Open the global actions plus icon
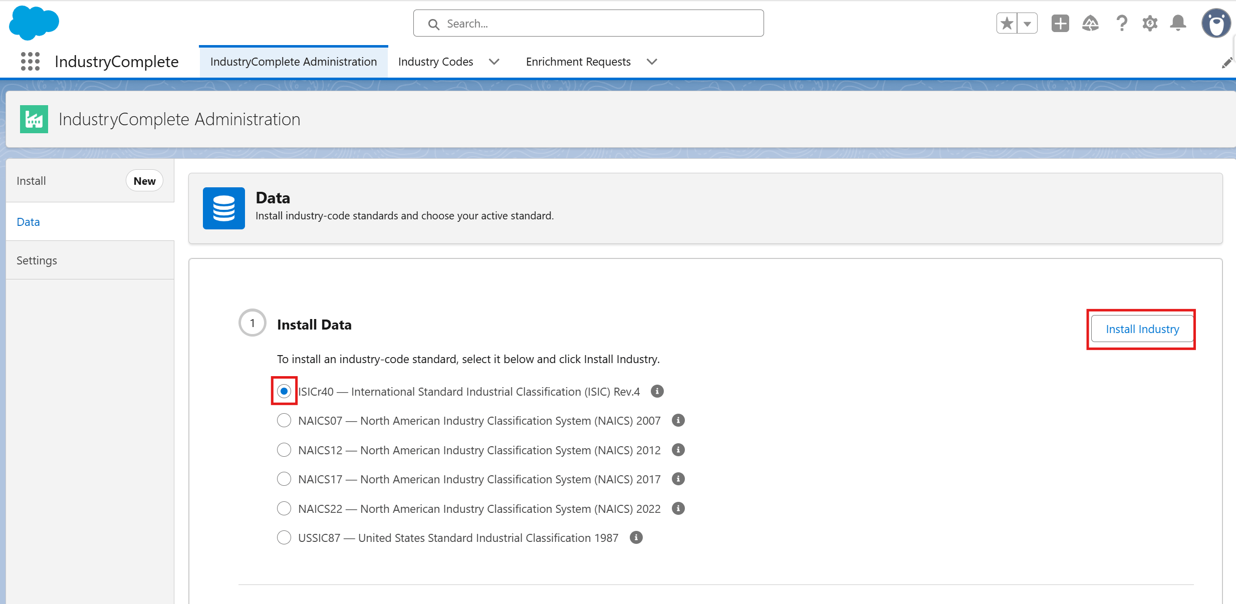The height and width of the screenshot is (604, 1236). coord(1060,24)
